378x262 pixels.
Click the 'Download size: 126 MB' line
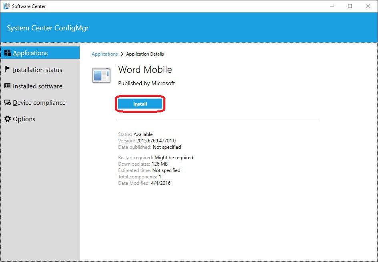coord(143,164)
